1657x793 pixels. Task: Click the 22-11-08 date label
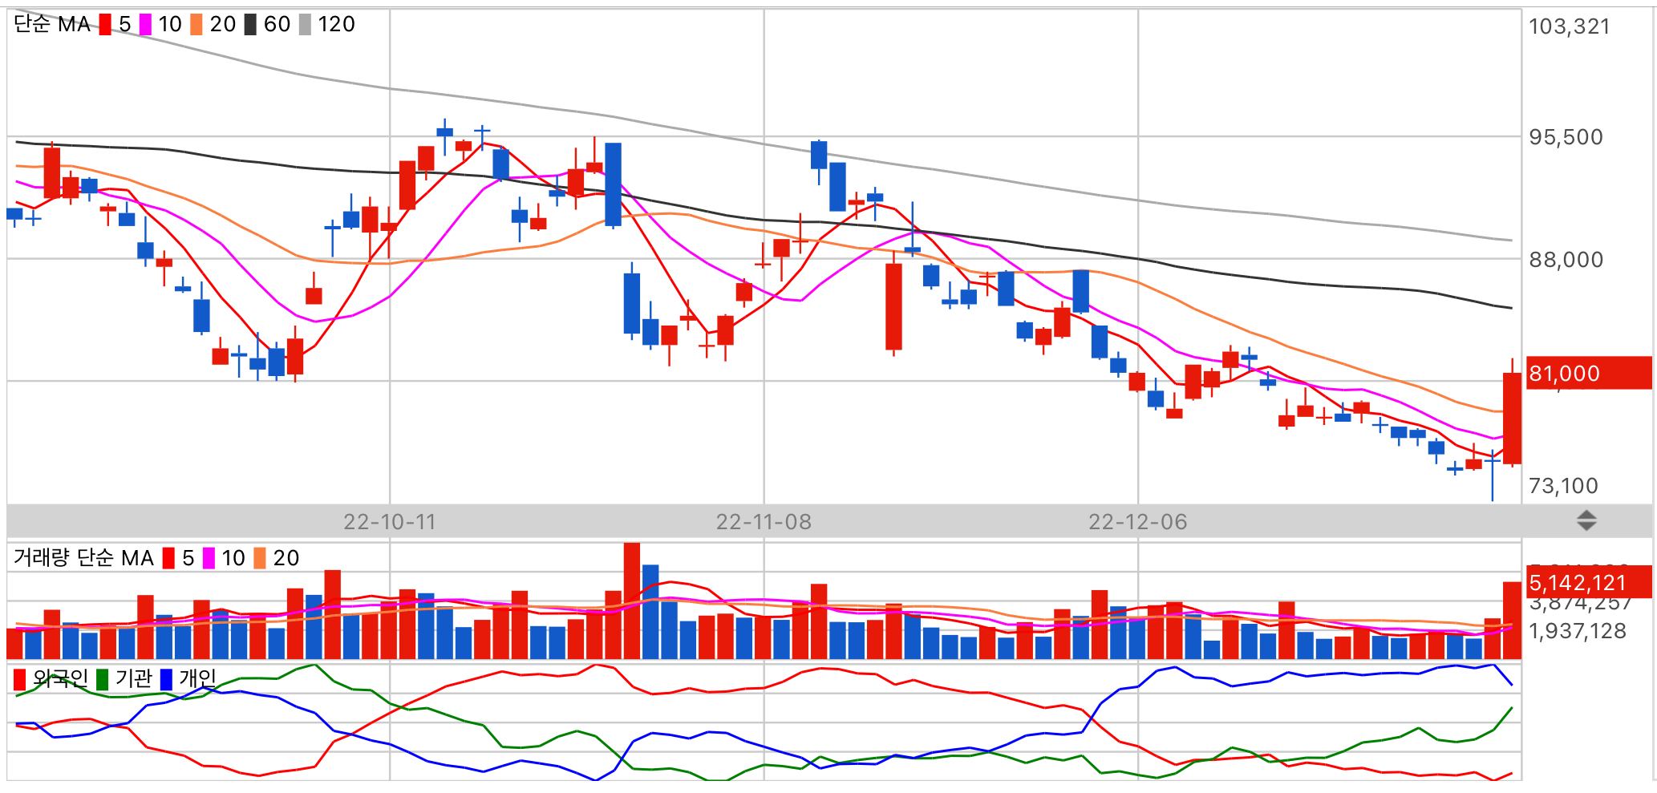[764, 522]
